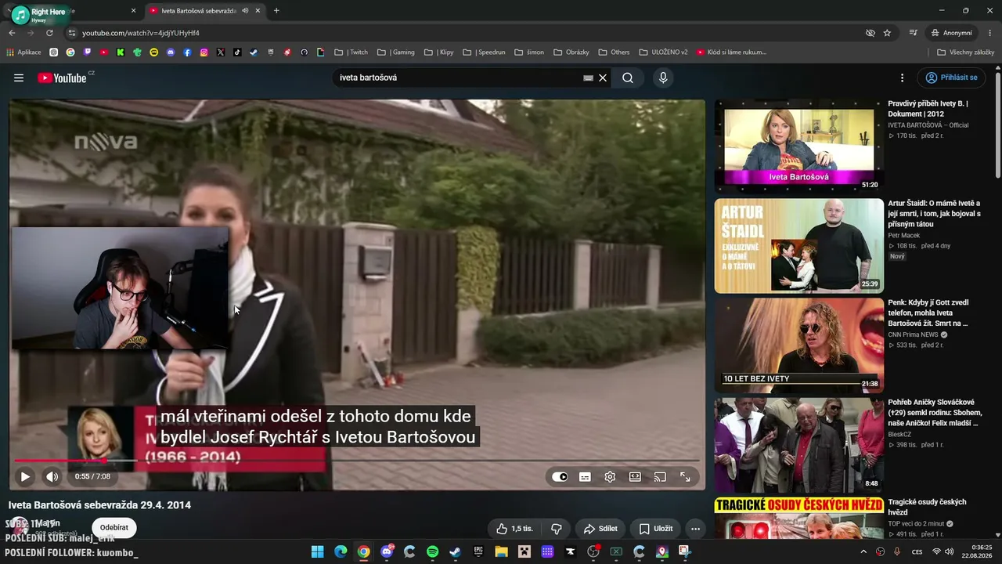This screenshot has height=564, width=1002.
Task: Open the X (Twitter) bookmark icon
Action: click(x=221, y=52)
